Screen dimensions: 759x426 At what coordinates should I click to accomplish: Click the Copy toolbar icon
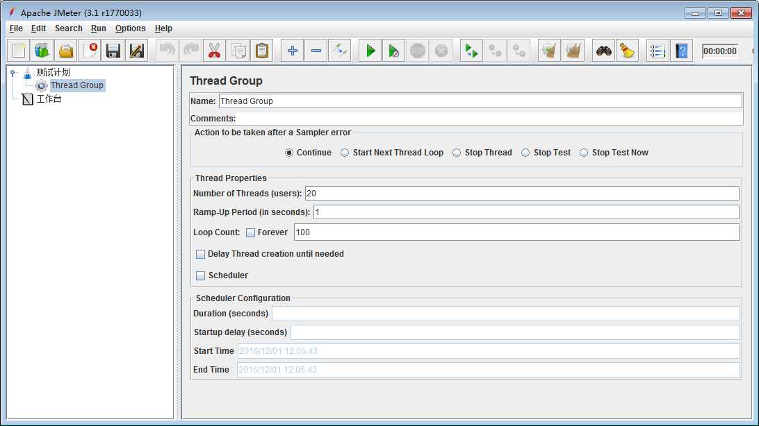[x=238, y=51]
